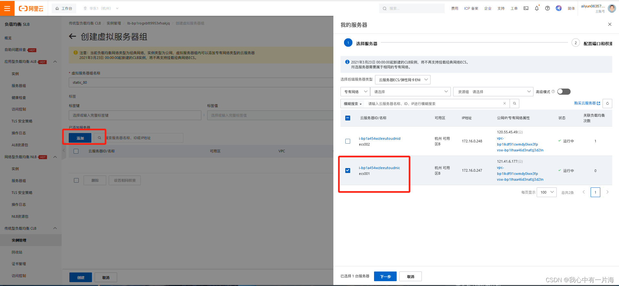Open the region selector Hangzhou dropdown
Screen dimensions: 619x286
(101, 9)
